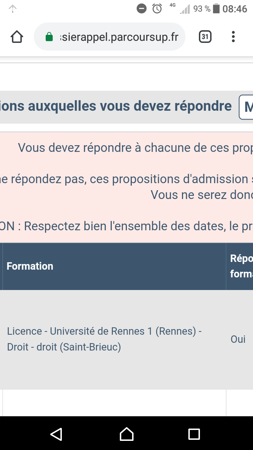Image resolution: width=253 pixels, height=450 pixels.
Task: Click the partially visible M button
Action: click(247, 107)
